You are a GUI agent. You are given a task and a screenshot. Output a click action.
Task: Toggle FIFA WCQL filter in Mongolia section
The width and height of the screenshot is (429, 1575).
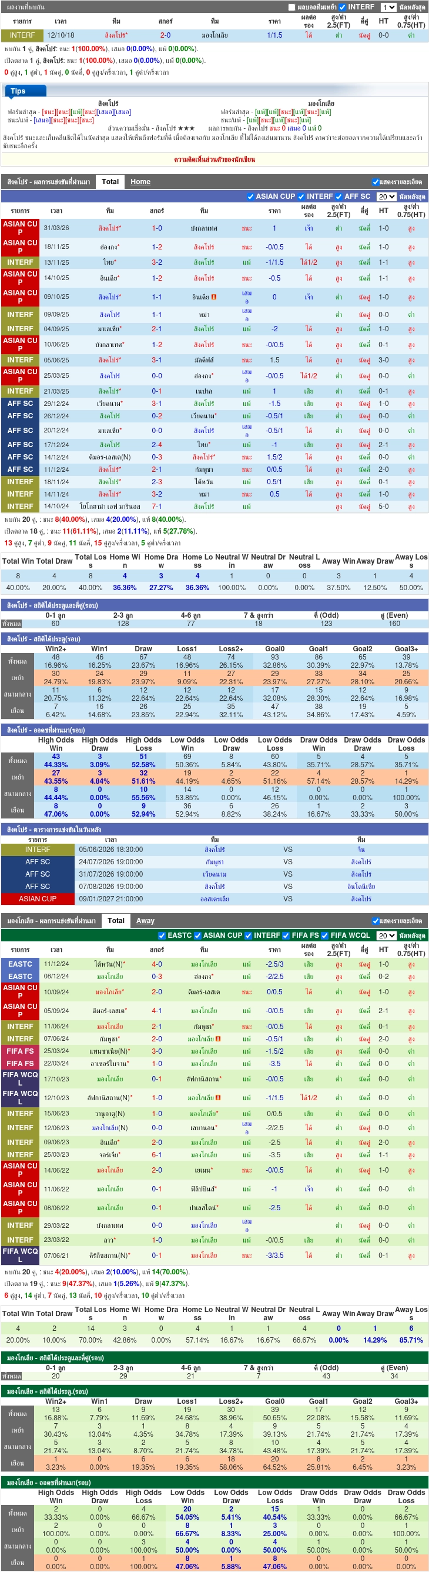click(x=325, y=935)
